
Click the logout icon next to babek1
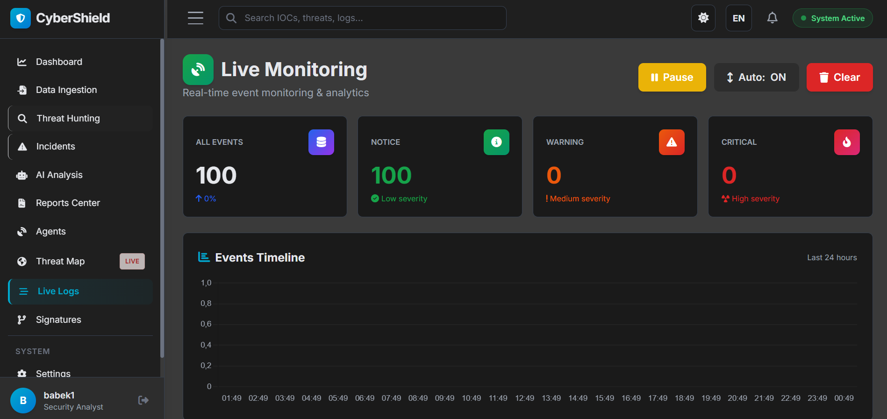pos(143,400)
